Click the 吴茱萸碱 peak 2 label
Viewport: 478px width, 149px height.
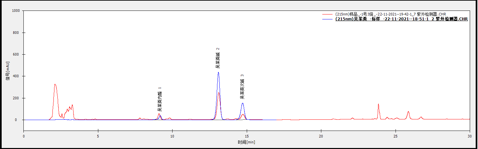tap(218, 58)
